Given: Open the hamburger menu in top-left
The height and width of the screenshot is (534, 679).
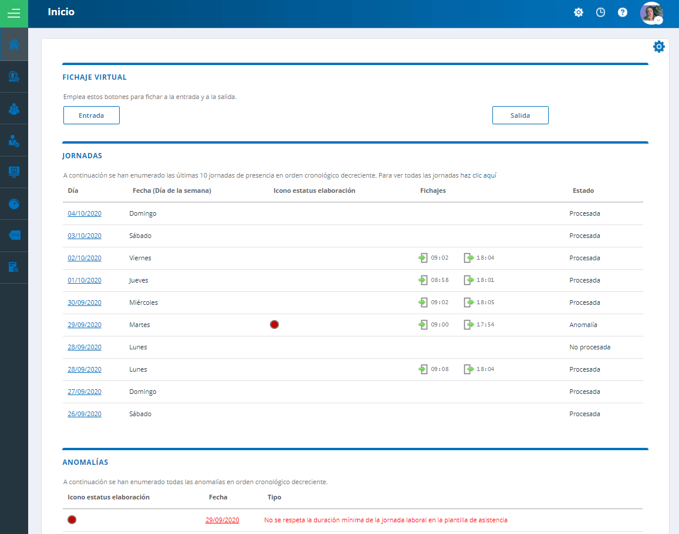Looking at the screenshot, I should pos(14,13).
